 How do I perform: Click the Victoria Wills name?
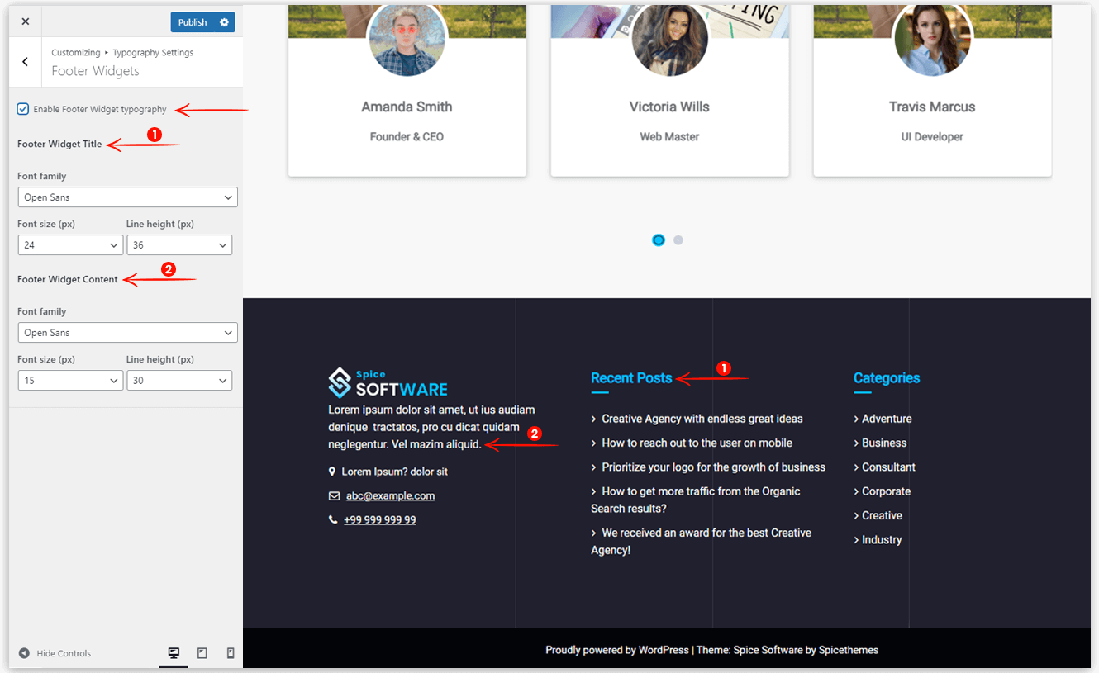coord(669,107)
